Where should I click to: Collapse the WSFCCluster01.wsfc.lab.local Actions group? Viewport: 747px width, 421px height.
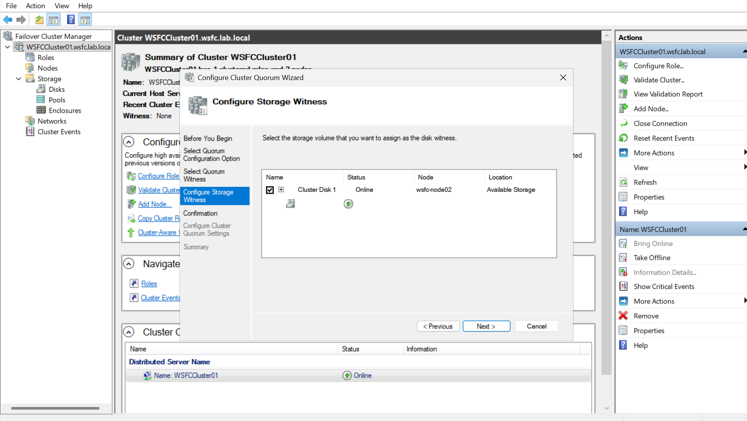point(744,51)
